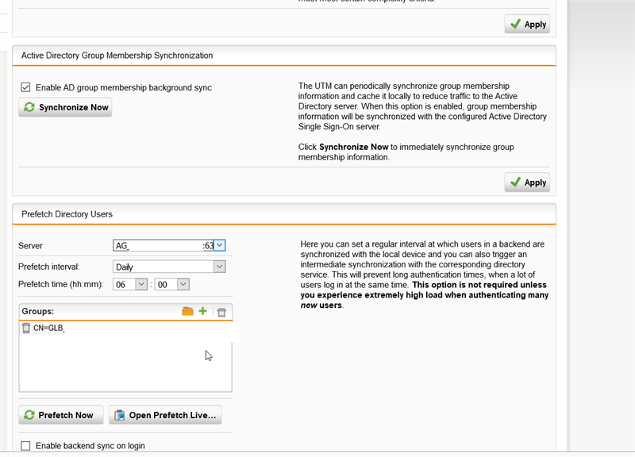Click the topmost Apply button
635x457 pixels.
[x=527, y=24]
